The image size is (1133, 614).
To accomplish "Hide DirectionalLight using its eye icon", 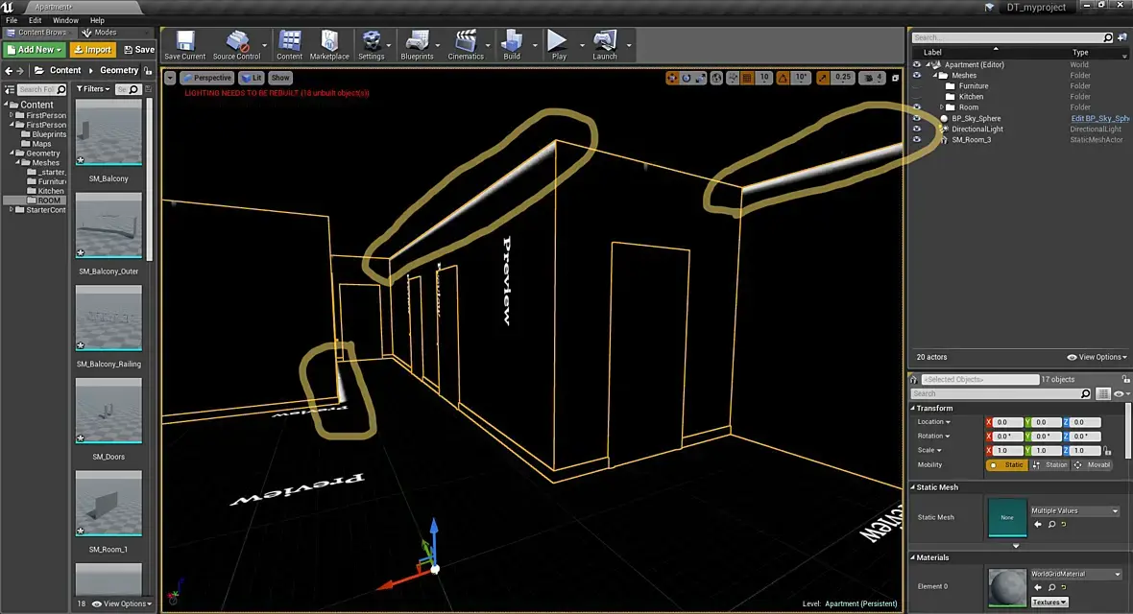I will point(917,129).
